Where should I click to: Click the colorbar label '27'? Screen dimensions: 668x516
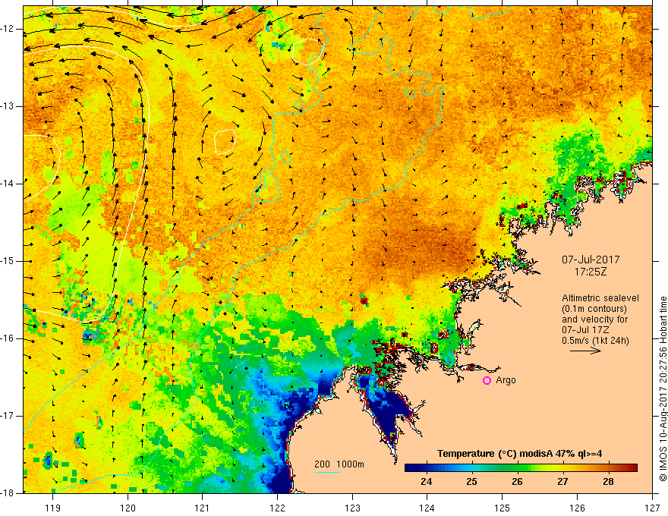tap(562, 482)
